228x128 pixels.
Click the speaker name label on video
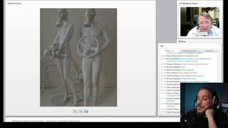199,34
